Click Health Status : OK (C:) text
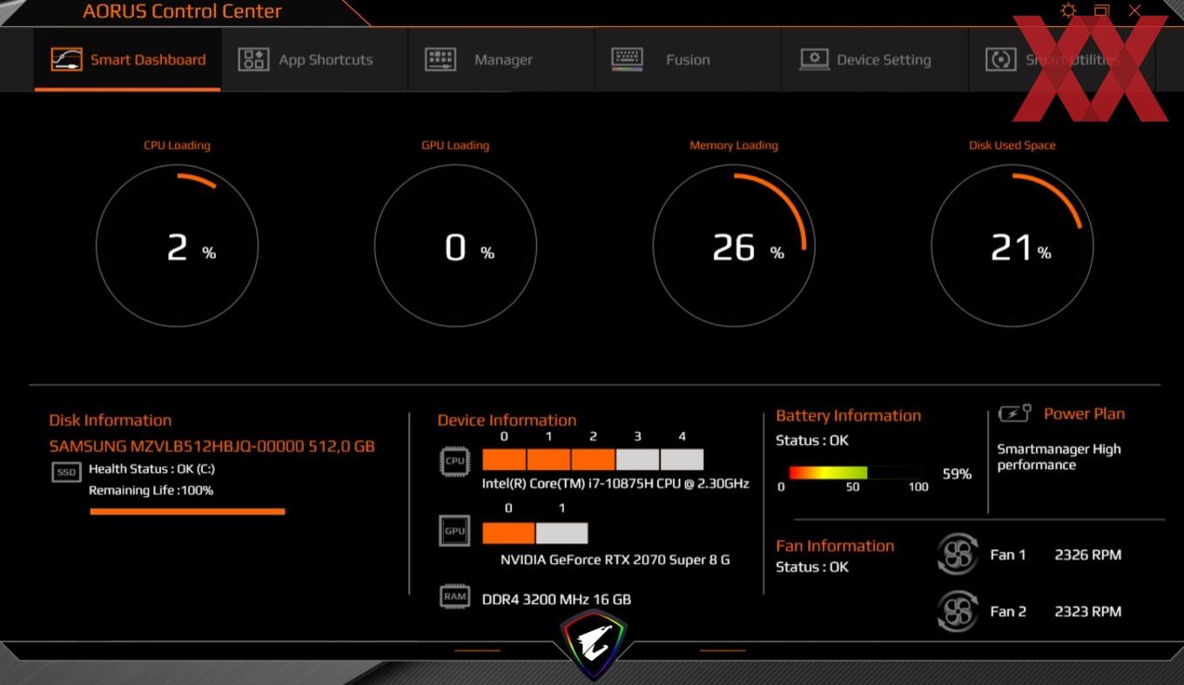This screenshot has height=685, width=1184. tap(151, 469)
